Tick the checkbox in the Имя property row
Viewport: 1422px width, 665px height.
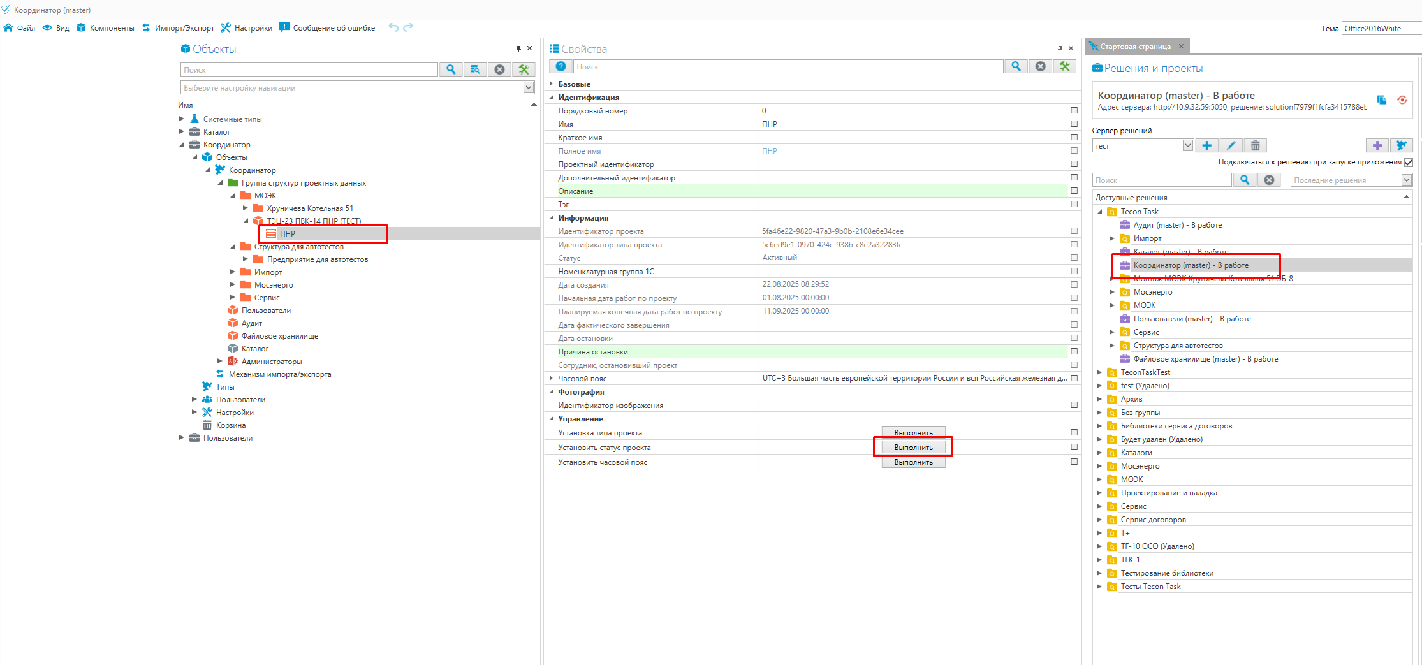(1074, 124)
